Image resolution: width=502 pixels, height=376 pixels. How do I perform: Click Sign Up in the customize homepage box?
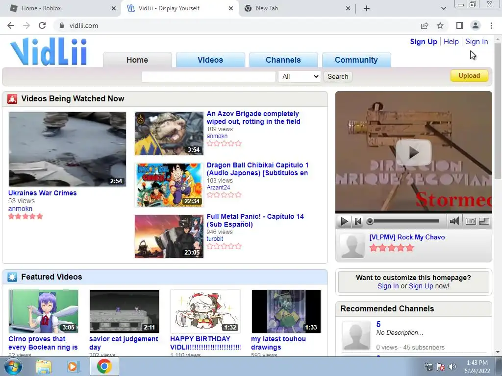[421, 286]
